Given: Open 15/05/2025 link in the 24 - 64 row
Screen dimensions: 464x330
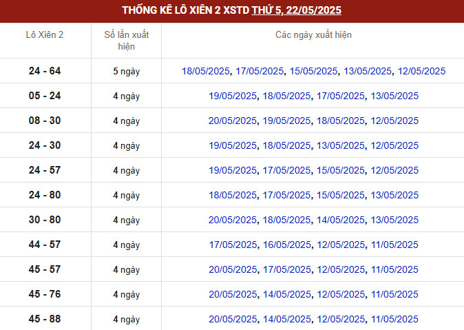Looking at the screenshot, I should tap(314, 71).
